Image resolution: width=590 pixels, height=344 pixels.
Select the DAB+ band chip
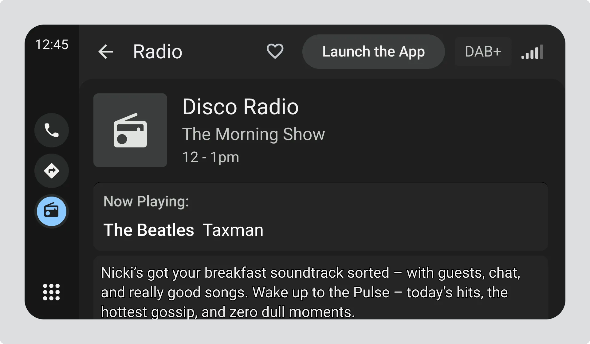483,52
